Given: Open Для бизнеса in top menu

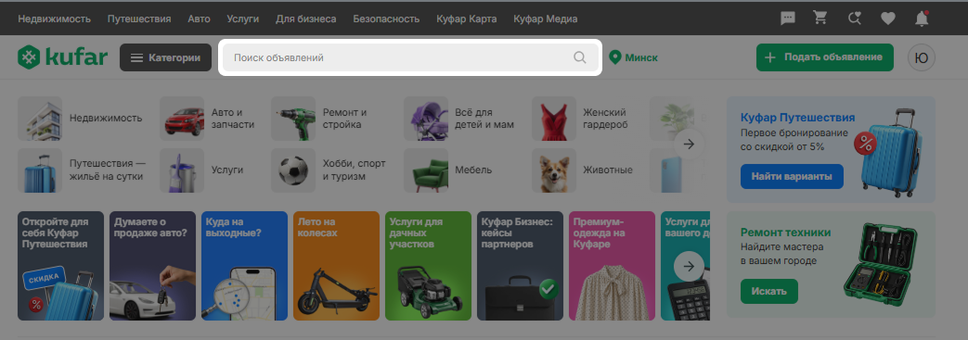Looking at the screenshot, I should point(306,19).
